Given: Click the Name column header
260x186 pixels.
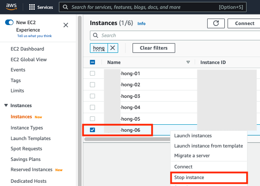Looking at the screenshot, I should 114,62.
